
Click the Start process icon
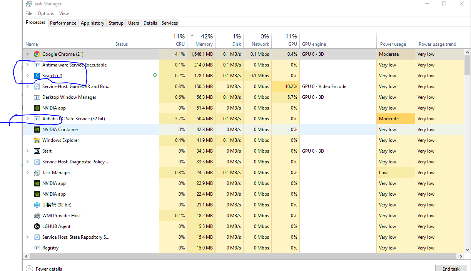point(37,151)
